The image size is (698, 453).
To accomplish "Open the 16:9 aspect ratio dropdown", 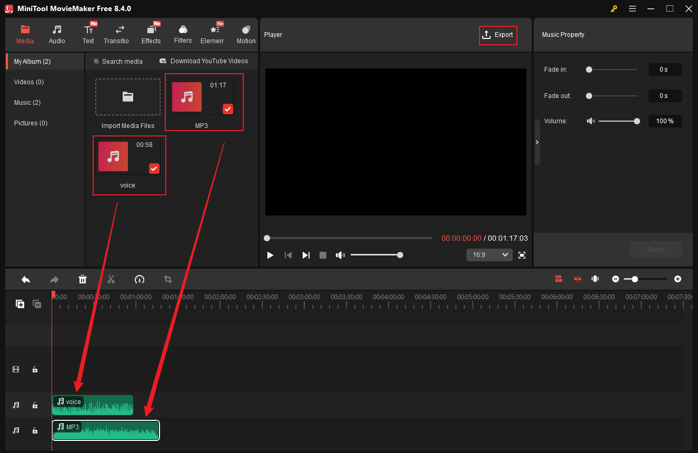I will (489, 254).
